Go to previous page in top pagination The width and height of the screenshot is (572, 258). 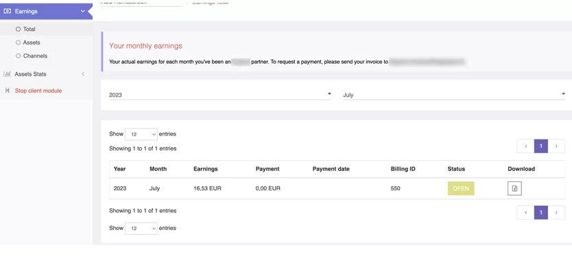coord(525,146)
